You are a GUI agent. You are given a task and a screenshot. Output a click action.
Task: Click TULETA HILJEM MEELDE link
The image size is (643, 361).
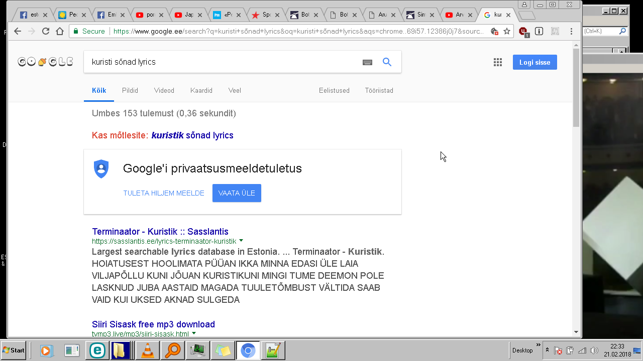[164, 193]
